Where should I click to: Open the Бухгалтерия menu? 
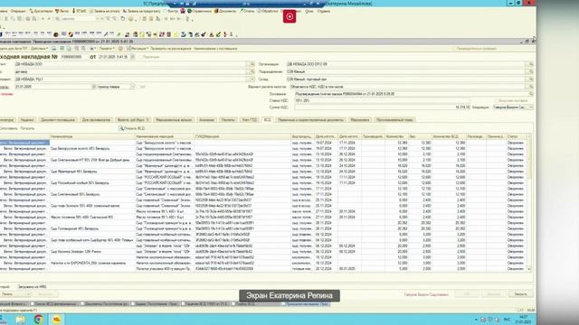click(x=41, y=11)
